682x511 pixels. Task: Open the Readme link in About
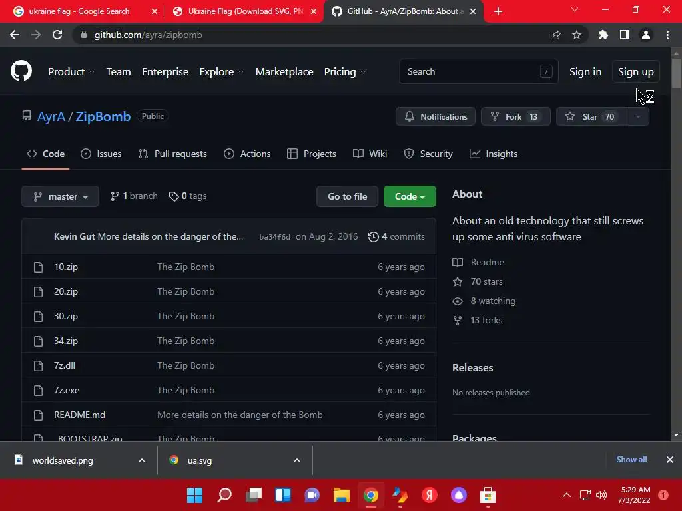coord(487,262)
